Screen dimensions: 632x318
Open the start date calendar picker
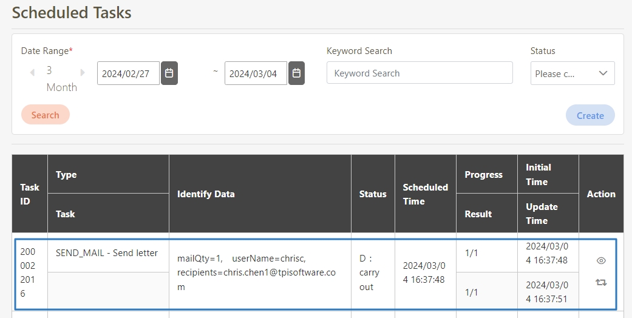pyautogui.click(x=169, y=73)
